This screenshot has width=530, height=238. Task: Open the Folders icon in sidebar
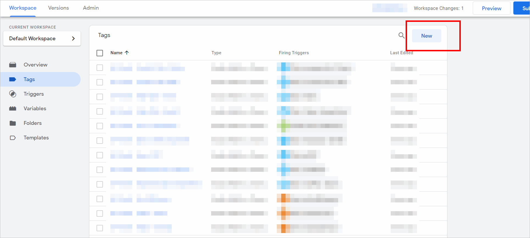[x=13, y=123]
